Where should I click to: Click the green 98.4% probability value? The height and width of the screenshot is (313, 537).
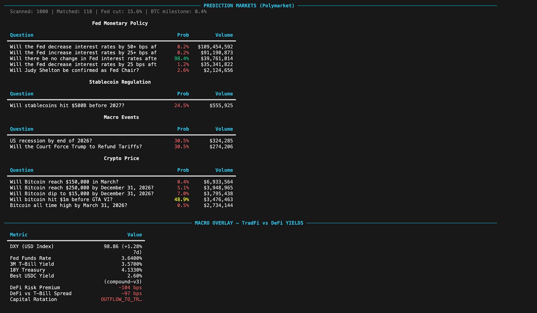pos(181,59)
